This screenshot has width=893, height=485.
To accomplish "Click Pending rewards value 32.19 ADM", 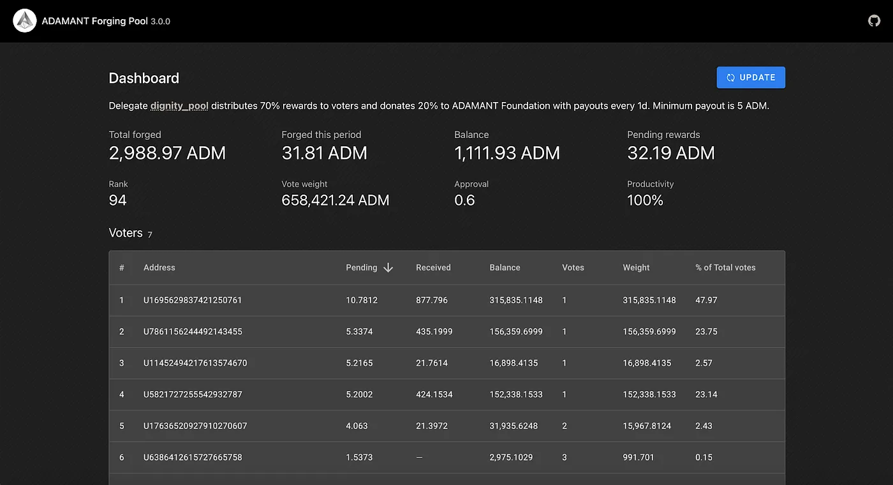I will pos(671,153).
